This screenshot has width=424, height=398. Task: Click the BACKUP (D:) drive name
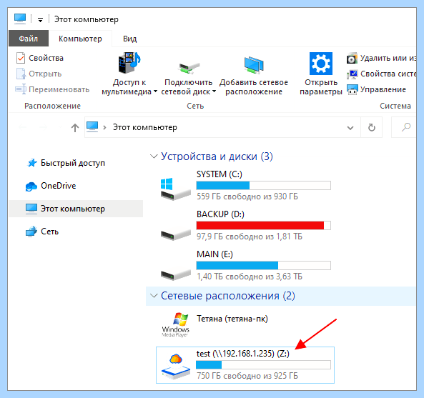tap(220, 214)
